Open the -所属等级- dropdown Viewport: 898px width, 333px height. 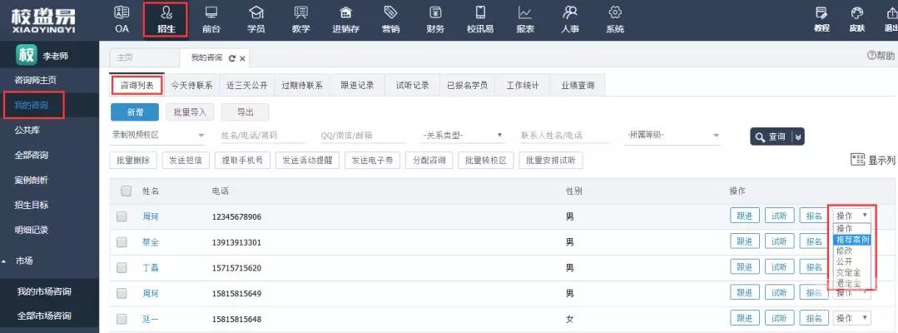[673, 135]
